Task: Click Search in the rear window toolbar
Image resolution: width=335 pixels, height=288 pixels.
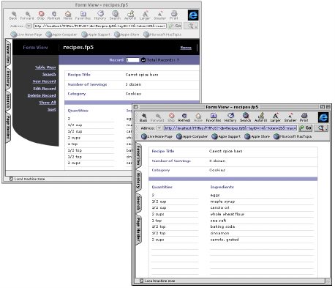Action: click(x=115, y=15)
